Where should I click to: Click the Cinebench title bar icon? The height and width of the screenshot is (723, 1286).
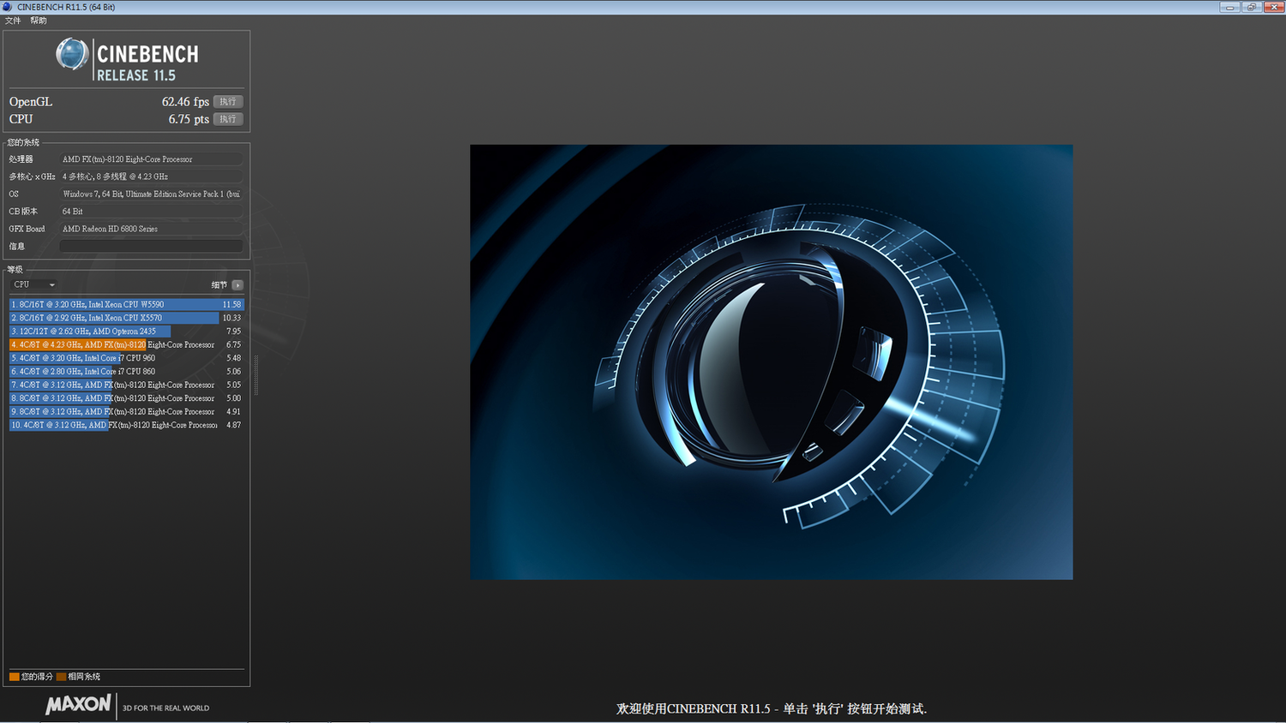pos(8,7)
